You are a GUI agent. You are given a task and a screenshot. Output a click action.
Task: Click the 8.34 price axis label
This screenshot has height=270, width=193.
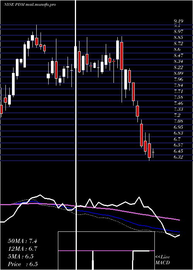click(x=178, y=61)
